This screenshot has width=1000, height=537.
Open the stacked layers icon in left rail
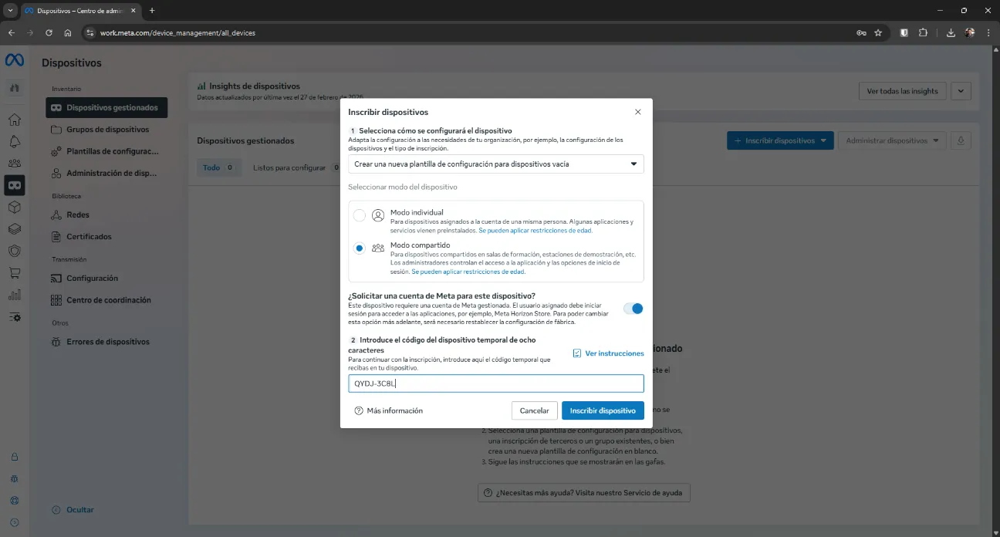click(x=15, y=228)
